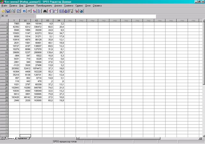Open the Преобразовать menu
This screenshot has height=144, width=205.
(x=44, y=6)
